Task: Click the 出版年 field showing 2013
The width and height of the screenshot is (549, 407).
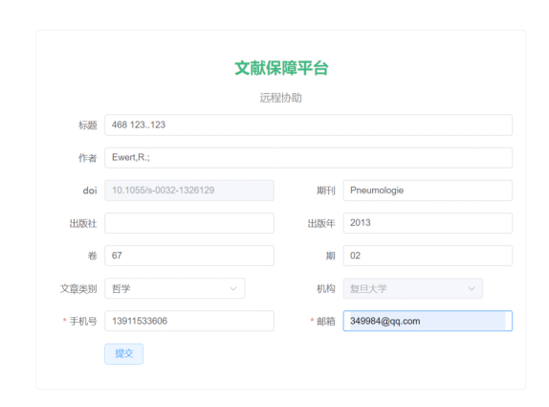Action: click(x=428, y=223)
